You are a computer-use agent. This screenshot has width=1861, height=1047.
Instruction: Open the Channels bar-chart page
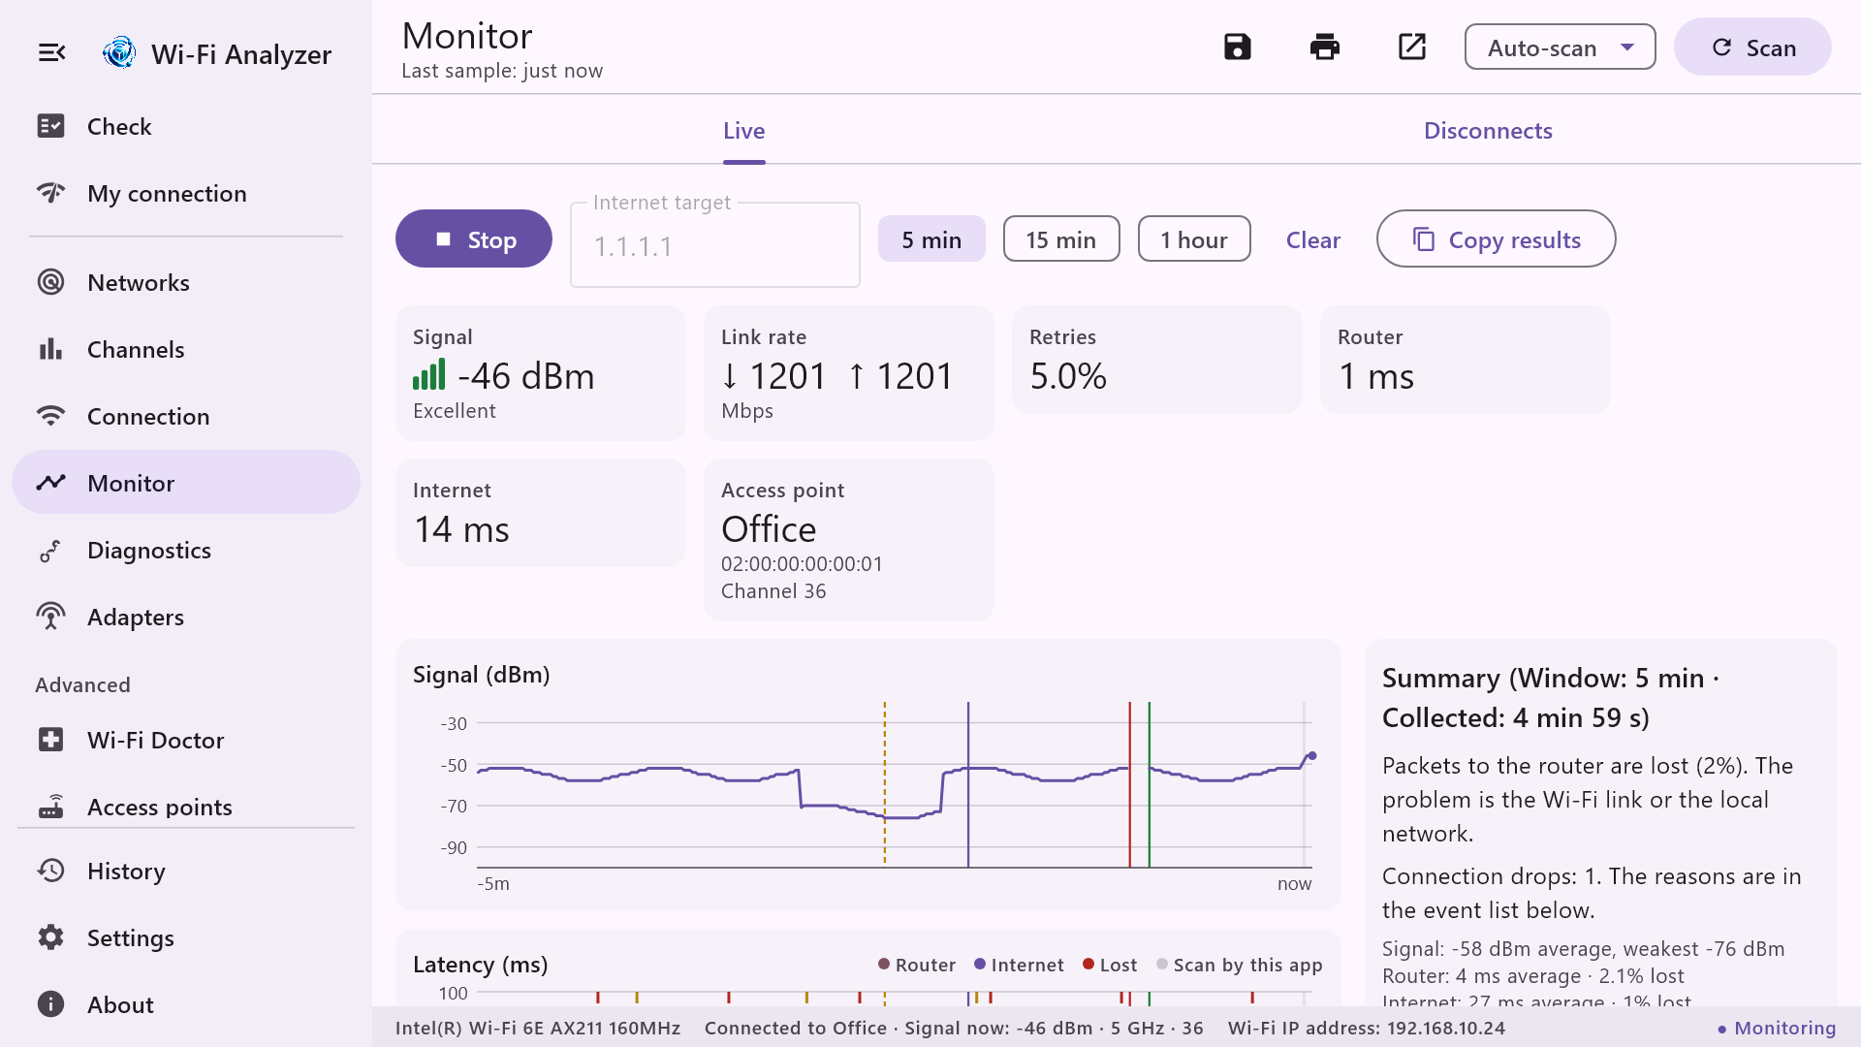(x=186, y=349)
